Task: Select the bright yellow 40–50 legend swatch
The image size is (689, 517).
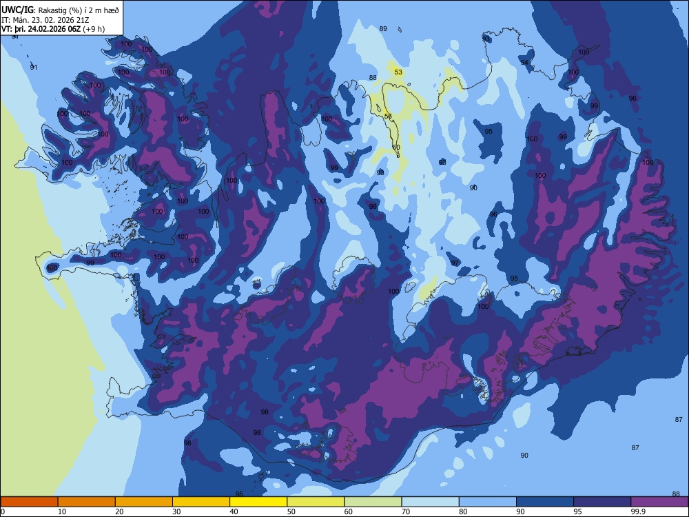Action: [258, 502]
